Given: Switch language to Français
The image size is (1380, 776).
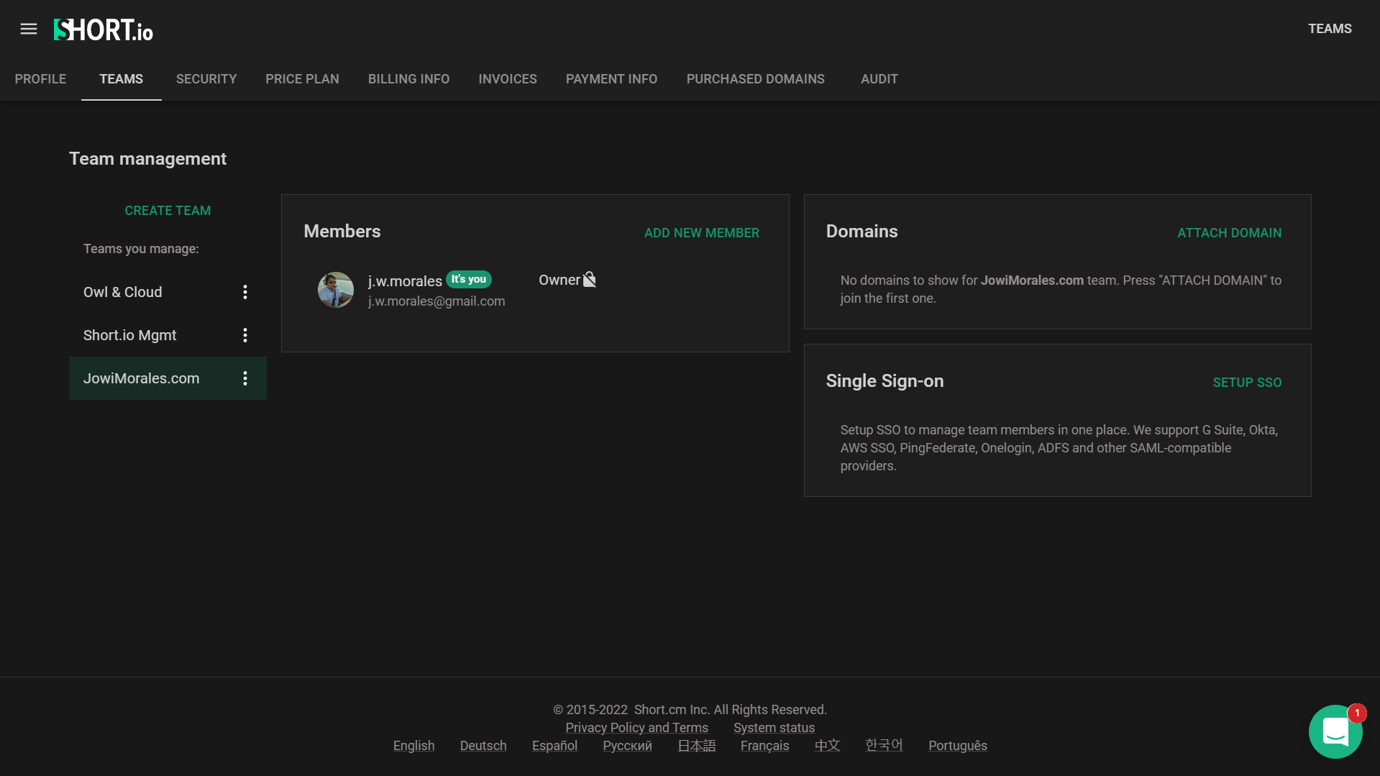Looking at the screenshot, I should (764, 746).
